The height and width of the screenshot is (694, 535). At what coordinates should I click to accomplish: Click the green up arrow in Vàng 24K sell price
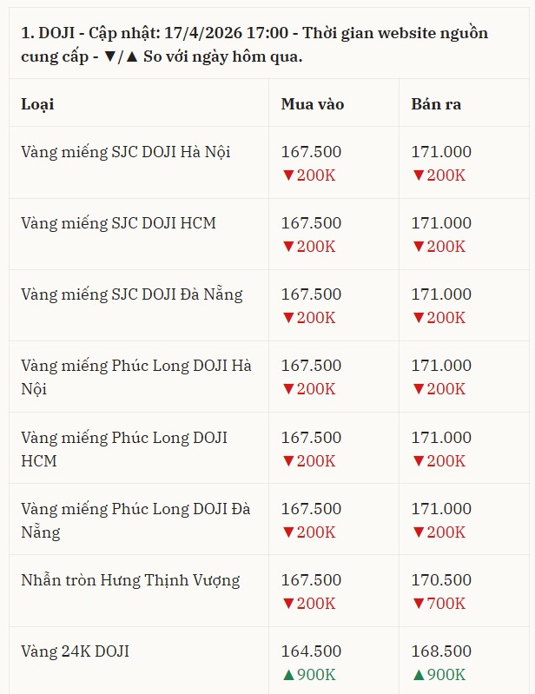[x=419, y=675]
